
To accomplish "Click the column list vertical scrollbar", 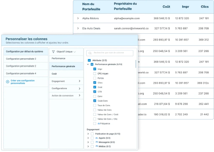I will (x=136, y=64).
